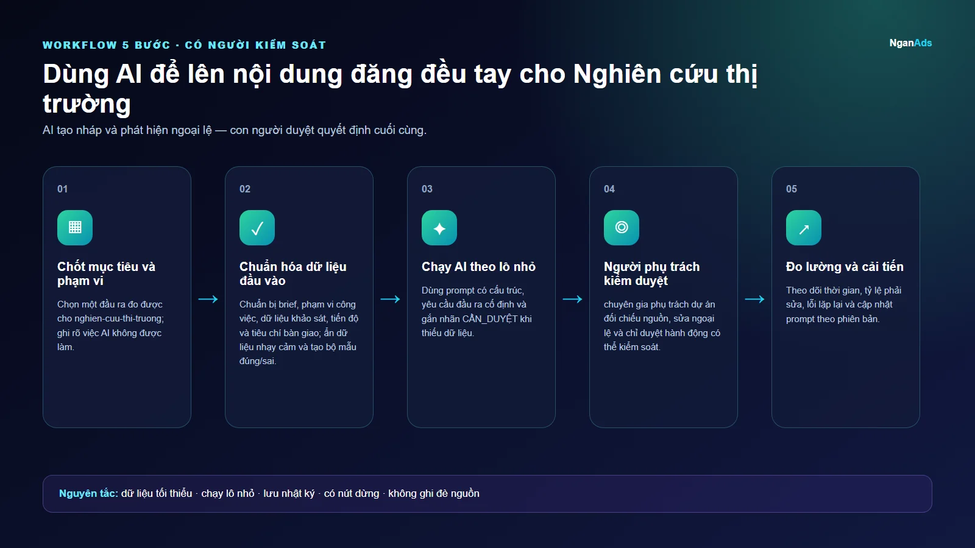The image size is (975, 548).
Task: Click the 'chạy lô nhỏ' principle text
Action: (228, 493)
